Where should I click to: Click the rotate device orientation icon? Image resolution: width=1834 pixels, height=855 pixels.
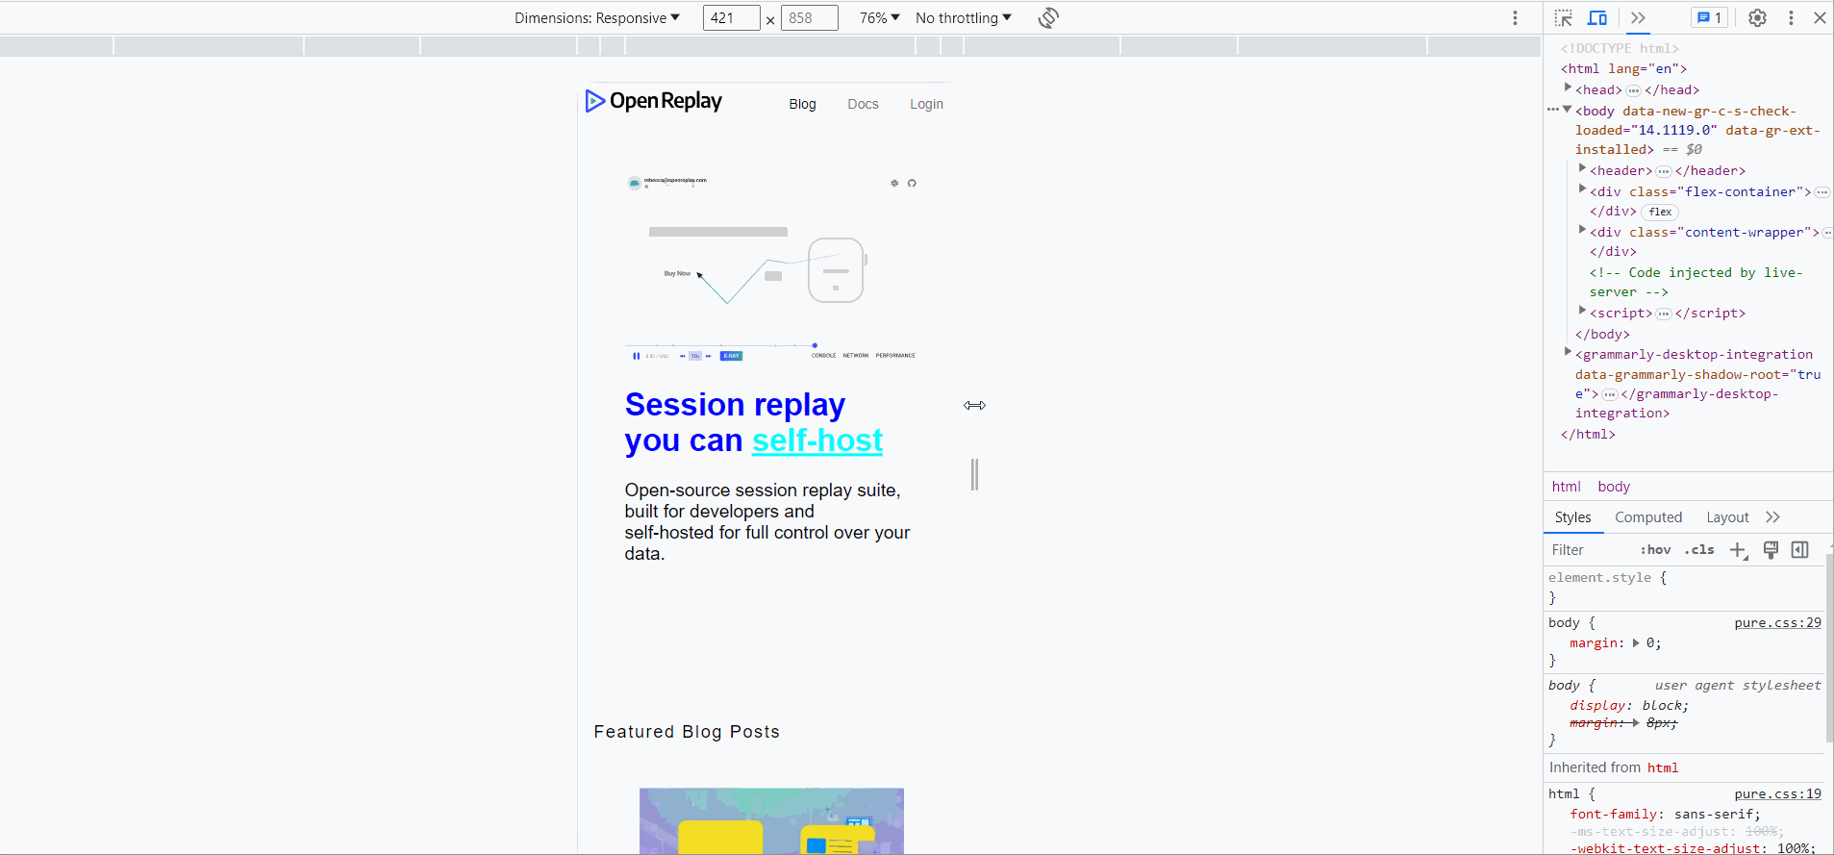coord(1048,18)
